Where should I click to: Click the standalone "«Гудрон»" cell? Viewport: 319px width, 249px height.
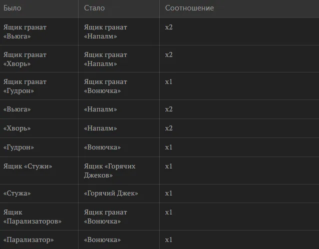(19, 147)
